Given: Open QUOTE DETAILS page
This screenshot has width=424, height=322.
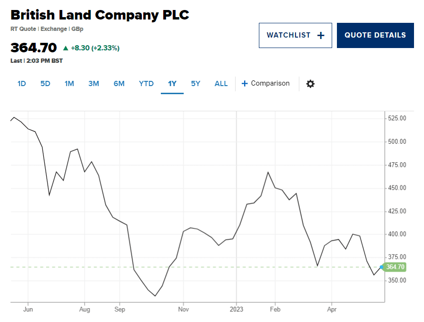Looking at the screenshot, I should 375,35.
